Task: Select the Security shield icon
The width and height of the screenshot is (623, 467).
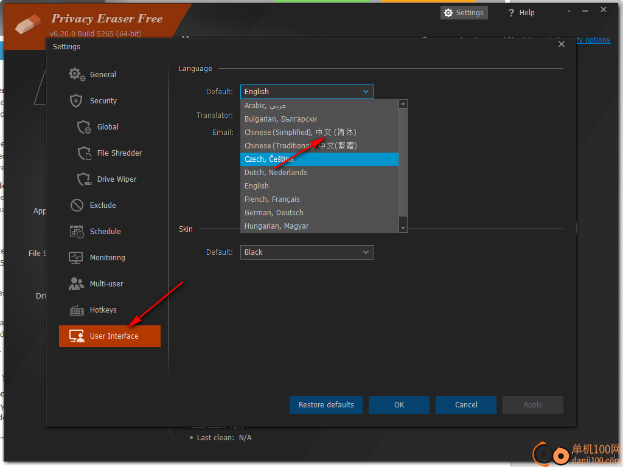Action: 76,100
